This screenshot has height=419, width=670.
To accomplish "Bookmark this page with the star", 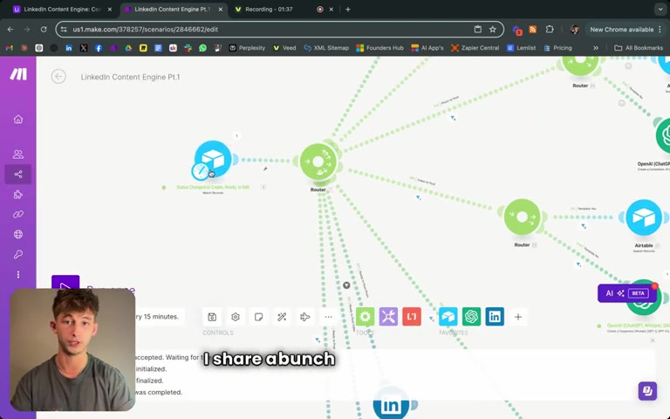I will [x=493, y=29].
